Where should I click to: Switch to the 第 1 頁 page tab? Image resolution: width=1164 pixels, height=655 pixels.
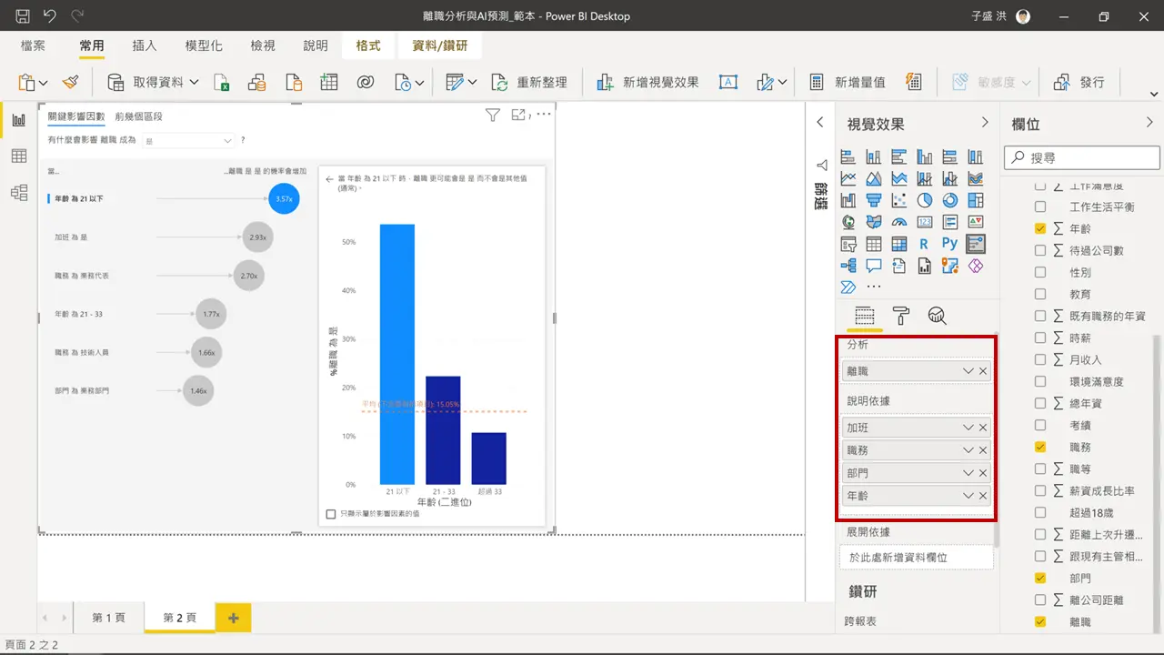tap(109, 618)
